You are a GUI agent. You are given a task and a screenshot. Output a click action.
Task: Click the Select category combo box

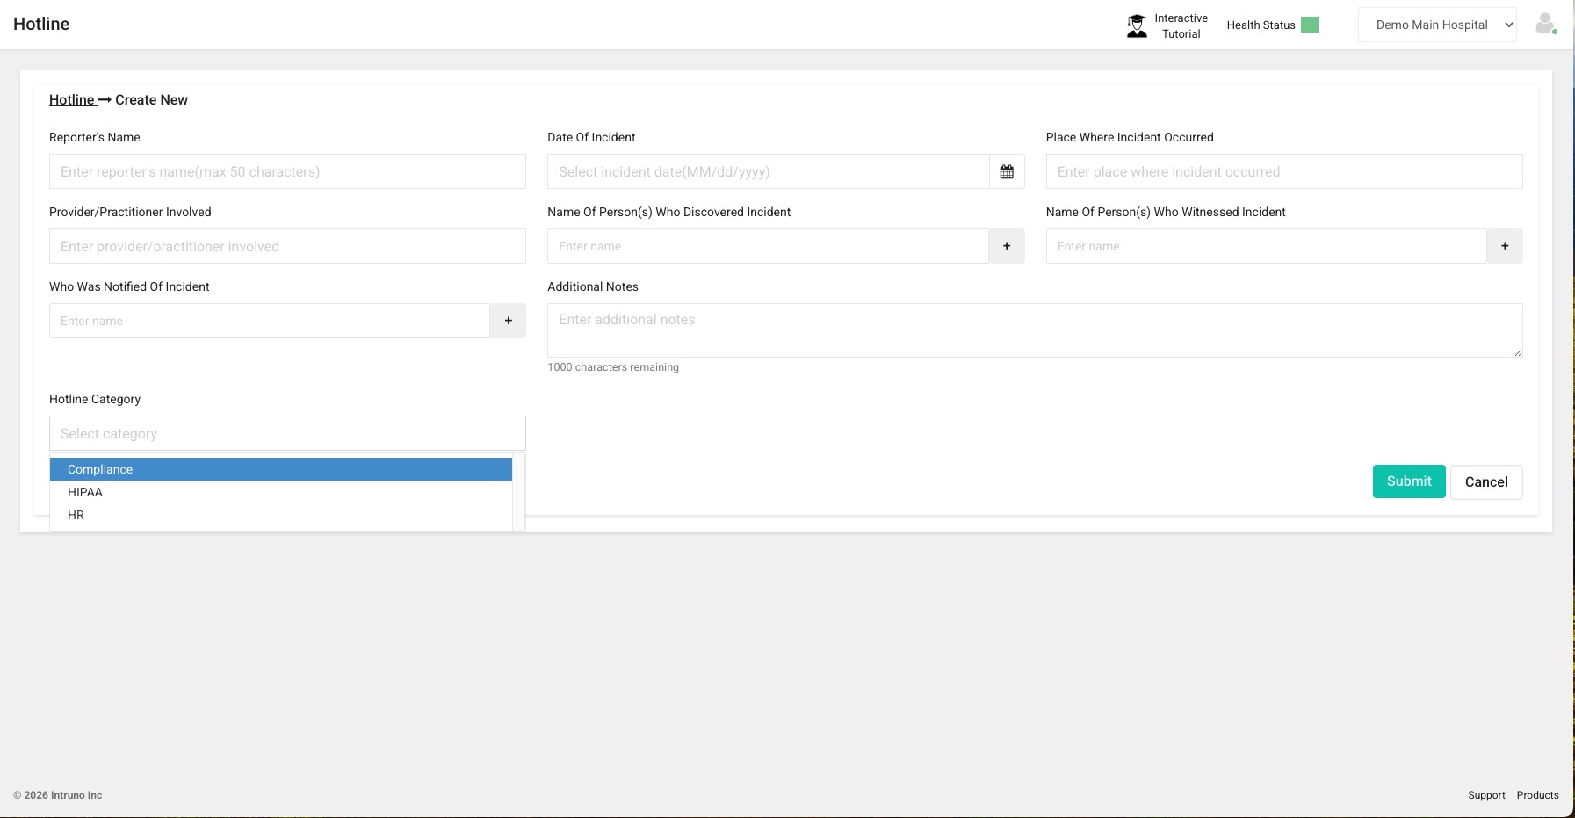tap(287, 433)
